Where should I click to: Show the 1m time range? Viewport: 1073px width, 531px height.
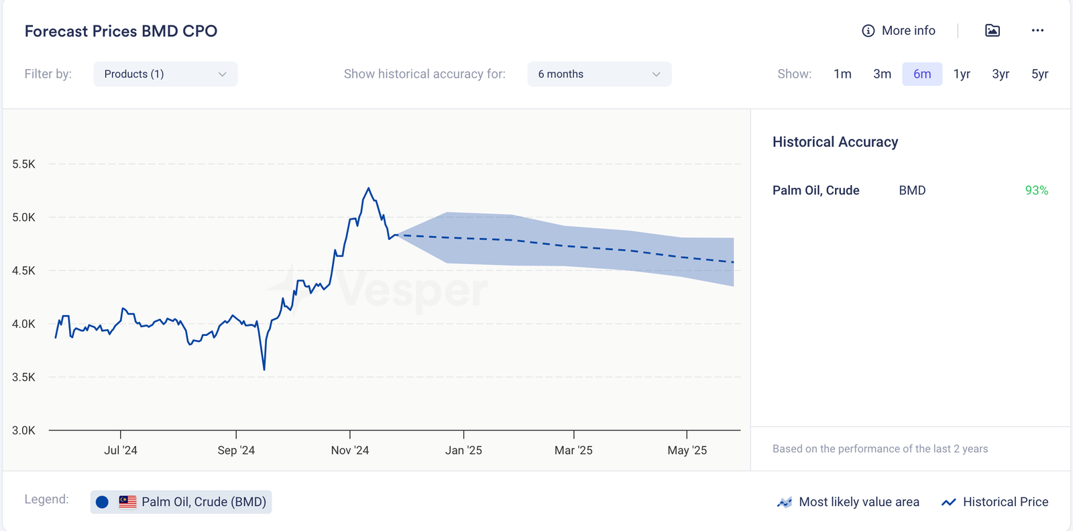842,74
